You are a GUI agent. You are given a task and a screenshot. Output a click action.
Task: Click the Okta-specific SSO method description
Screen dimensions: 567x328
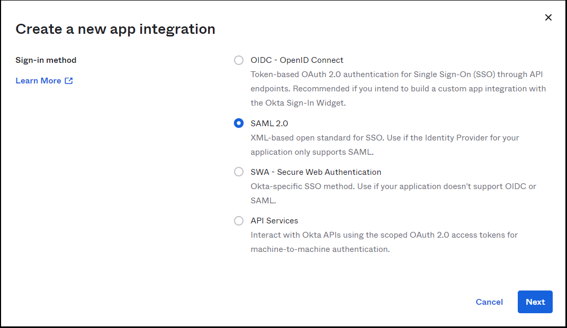click(393, 186)
